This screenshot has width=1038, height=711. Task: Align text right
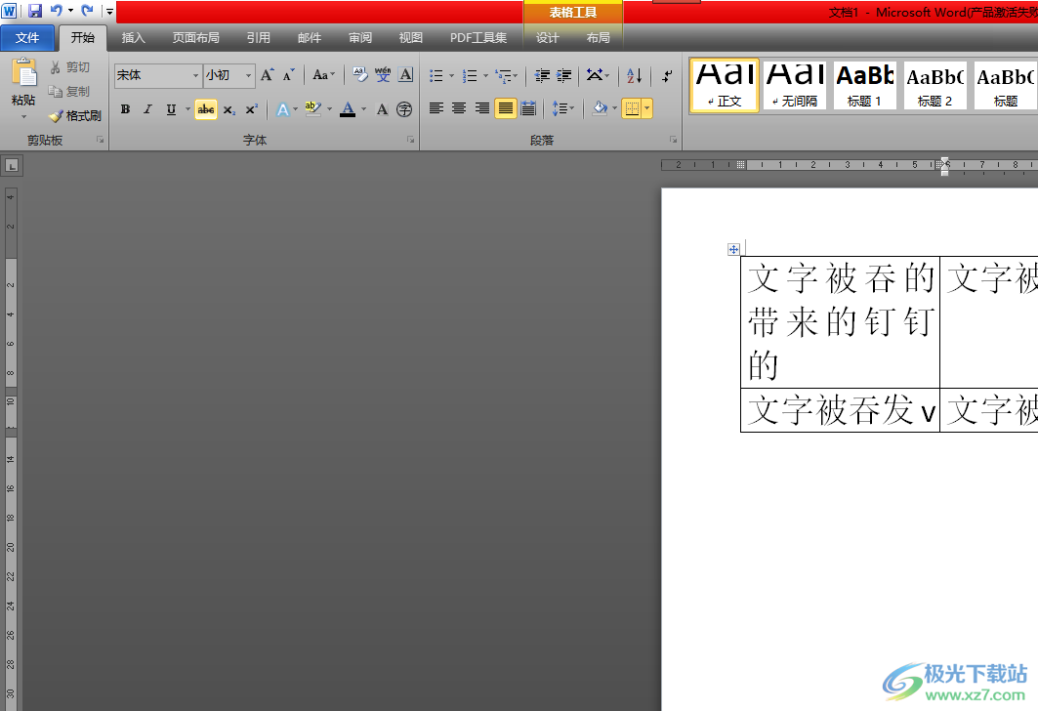(x=482, y=107)
